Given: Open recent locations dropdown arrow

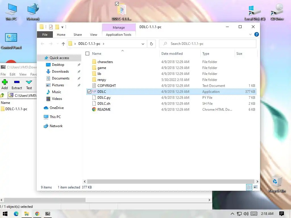Looking at the screenshot, I should (x=57, y=44).
